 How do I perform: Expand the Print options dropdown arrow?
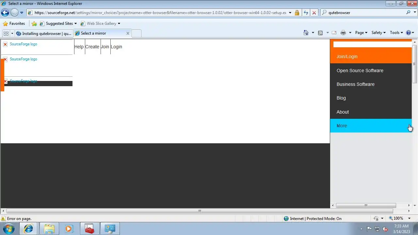tap(350, 33)
